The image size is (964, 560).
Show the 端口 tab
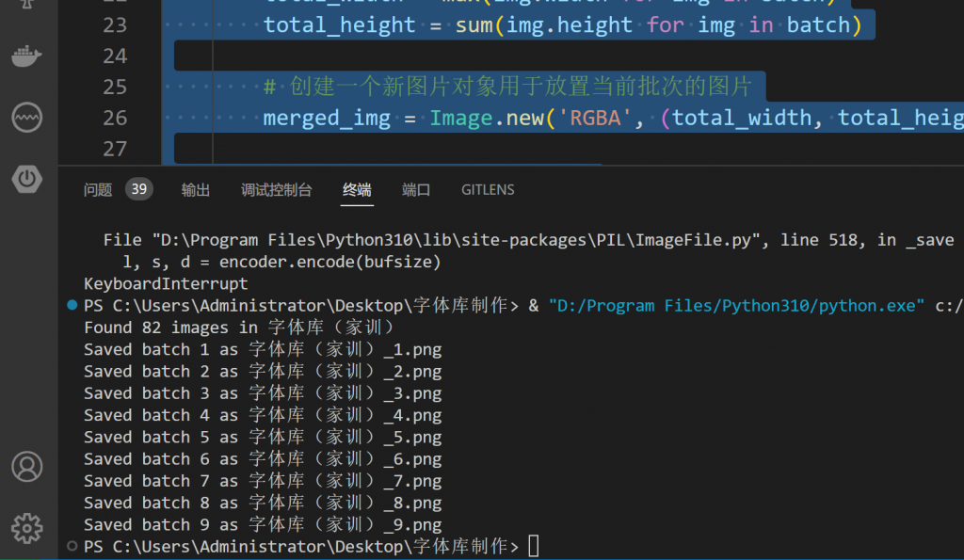click(x=416, y=190)
